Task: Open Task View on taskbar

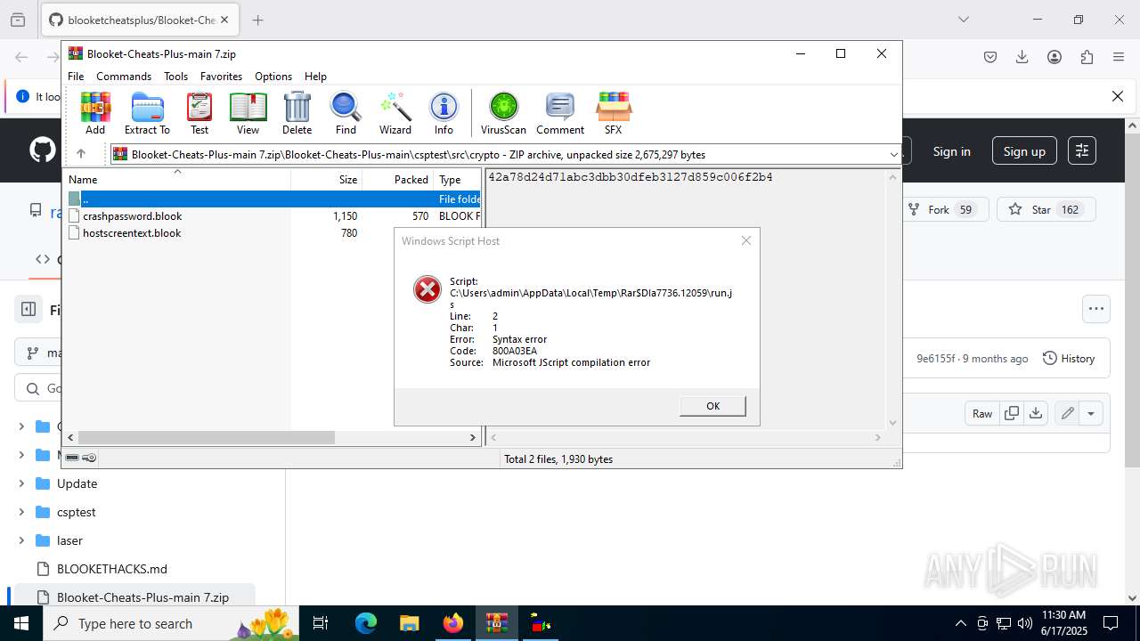Action: (321, 623)
